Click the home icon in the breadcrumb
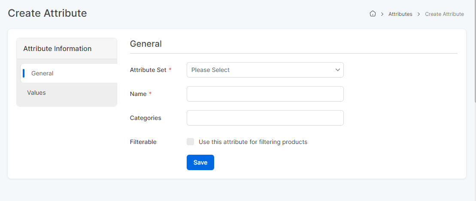 (x=373, y=14)
